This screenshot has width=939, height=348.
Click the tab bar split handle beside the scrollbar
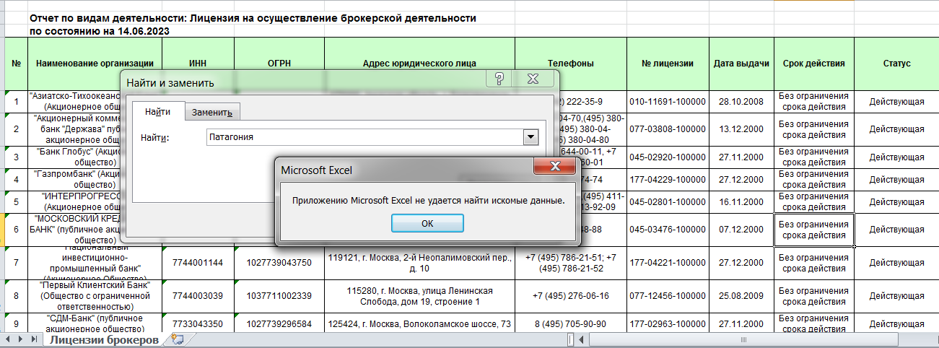[570, 339]
